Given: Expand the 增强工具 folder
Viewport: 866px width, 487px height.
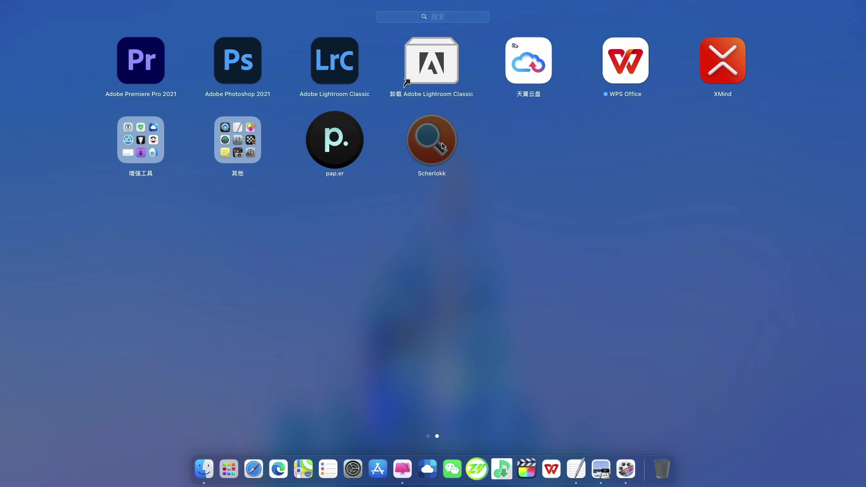Looking at the screenshot, I should [141, 140].
